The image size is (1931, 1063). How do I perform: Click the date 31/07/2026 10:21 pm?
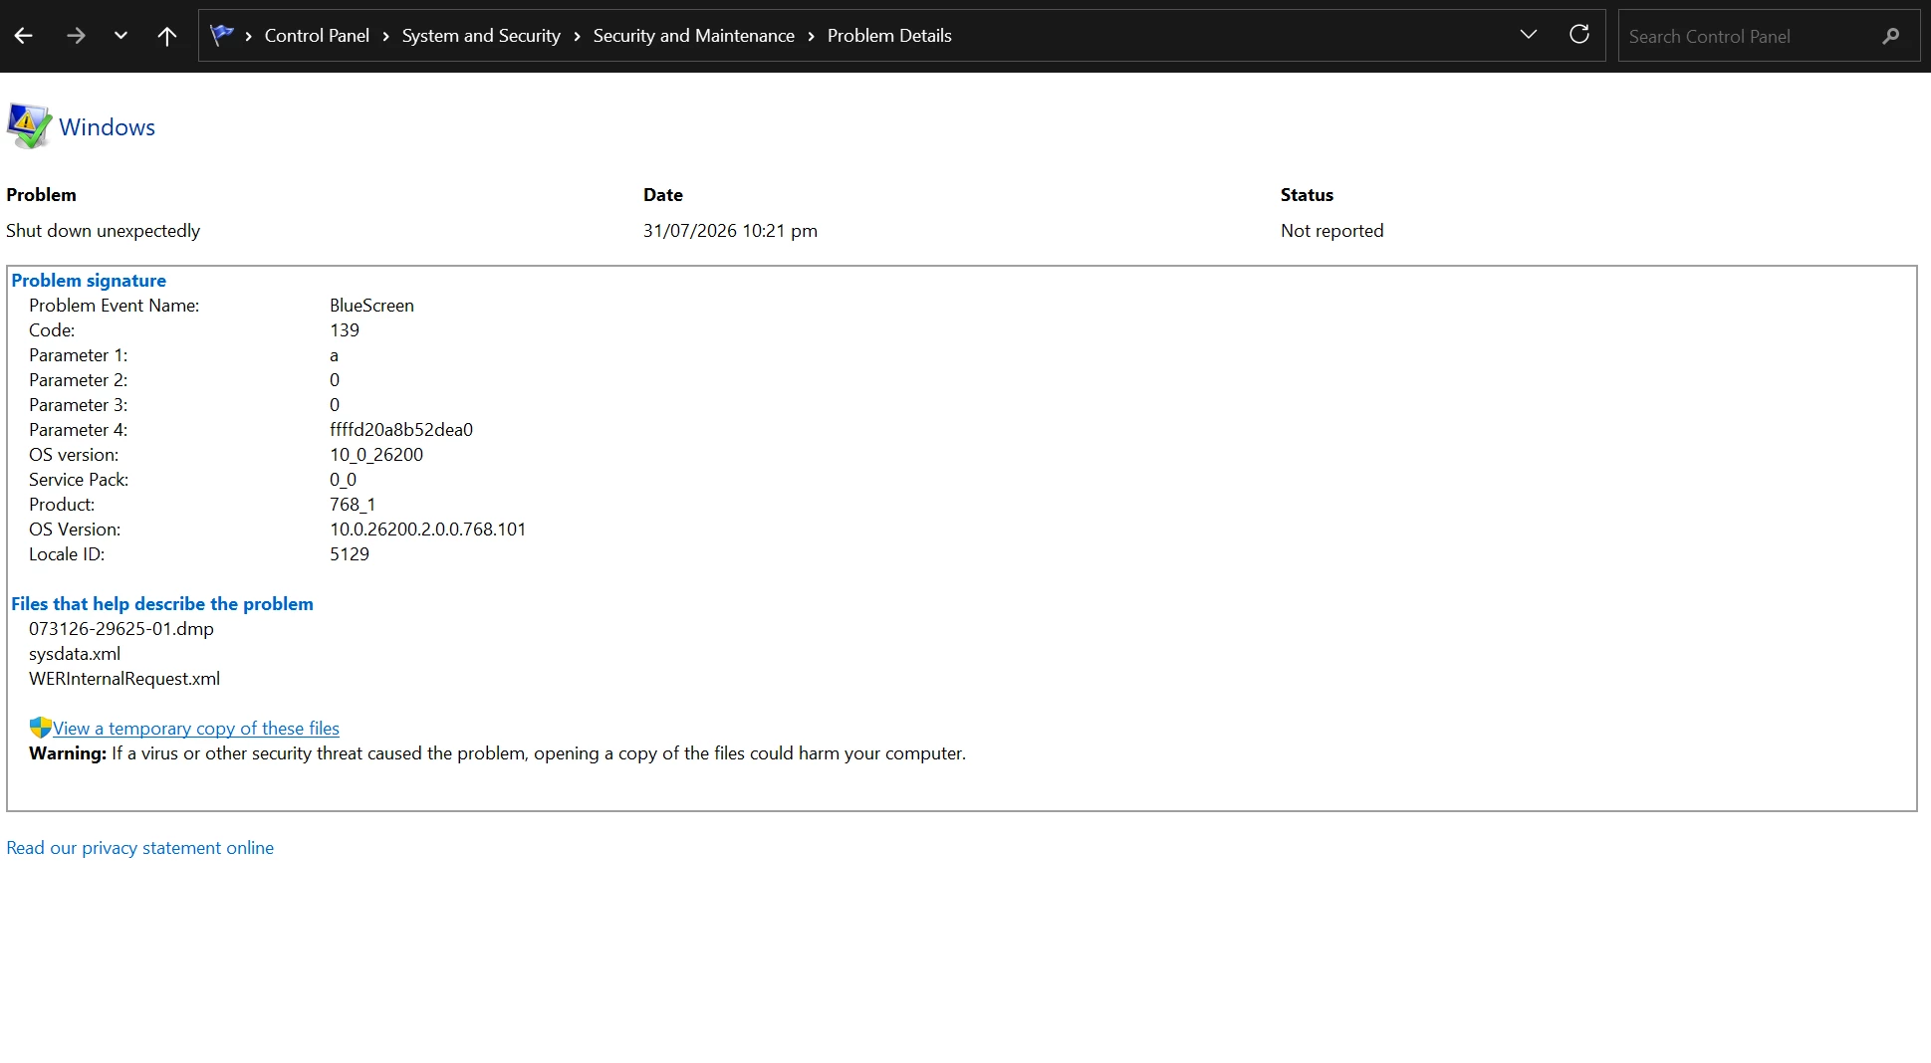730,231
